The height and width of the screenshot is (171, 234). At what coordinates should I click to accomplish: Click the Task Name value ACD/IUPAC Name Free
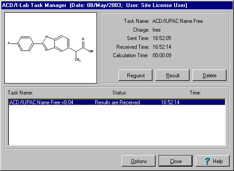tap(178, 21)
